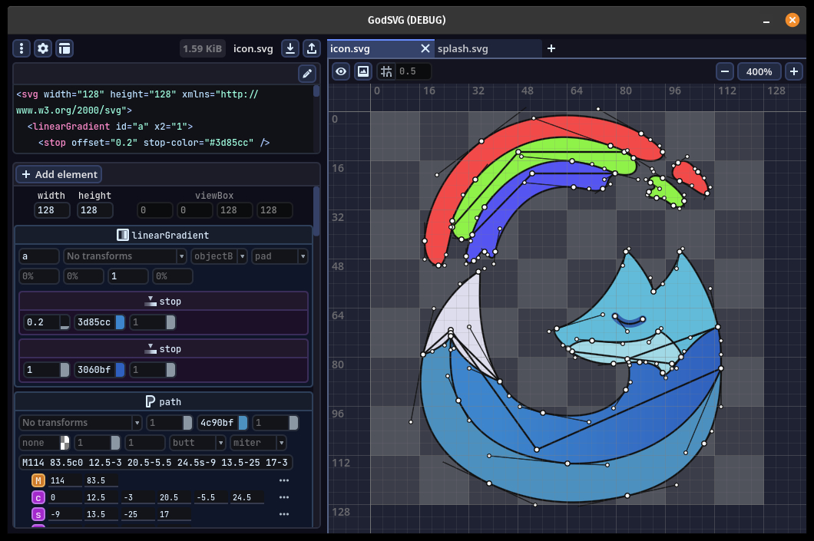Screen dimensions: 814x541
Task: Click the 3d85cc stop color swatch
Action: [120, 322]
